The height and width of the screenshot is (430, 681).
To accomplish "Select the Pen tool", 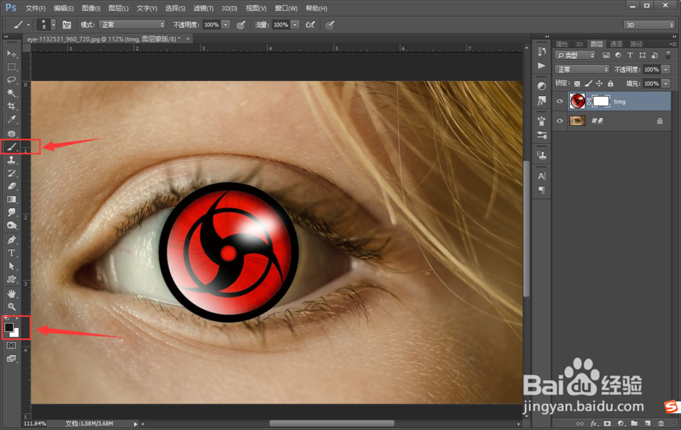I will 12,240.
